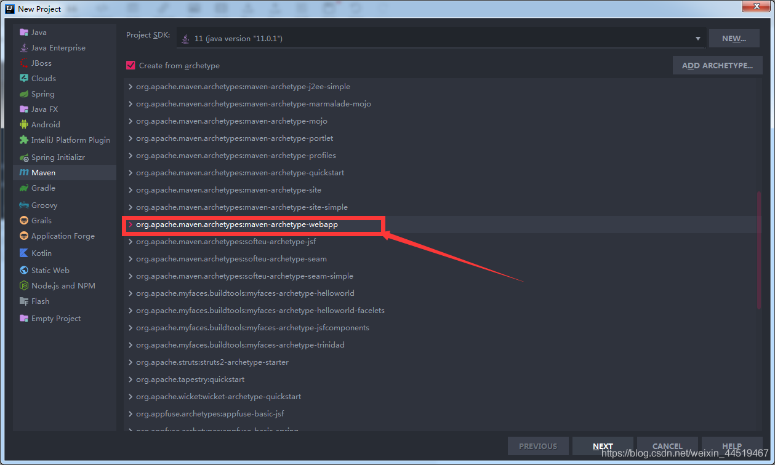This screenshot has height=465, width=775.
Task: Click the Static Web globe icon
Action: pyautogui.click(x=24, y=271)
